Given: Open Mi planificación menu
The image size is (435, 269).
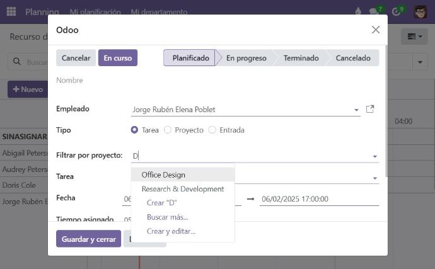Looking at the screenshot, I should pyautogui.click(x=95, y=12).
